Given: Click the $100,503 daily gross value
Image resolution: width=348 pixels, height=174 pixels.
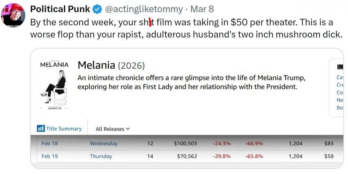Looking at the screenshot, I should [x=185, y=144].
